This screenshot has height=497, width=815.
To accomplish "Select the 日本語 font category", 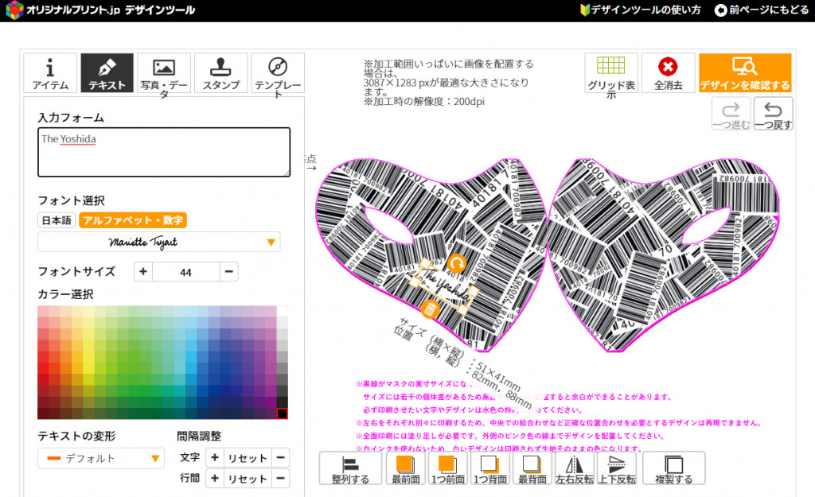I will (x=57, y=220).
